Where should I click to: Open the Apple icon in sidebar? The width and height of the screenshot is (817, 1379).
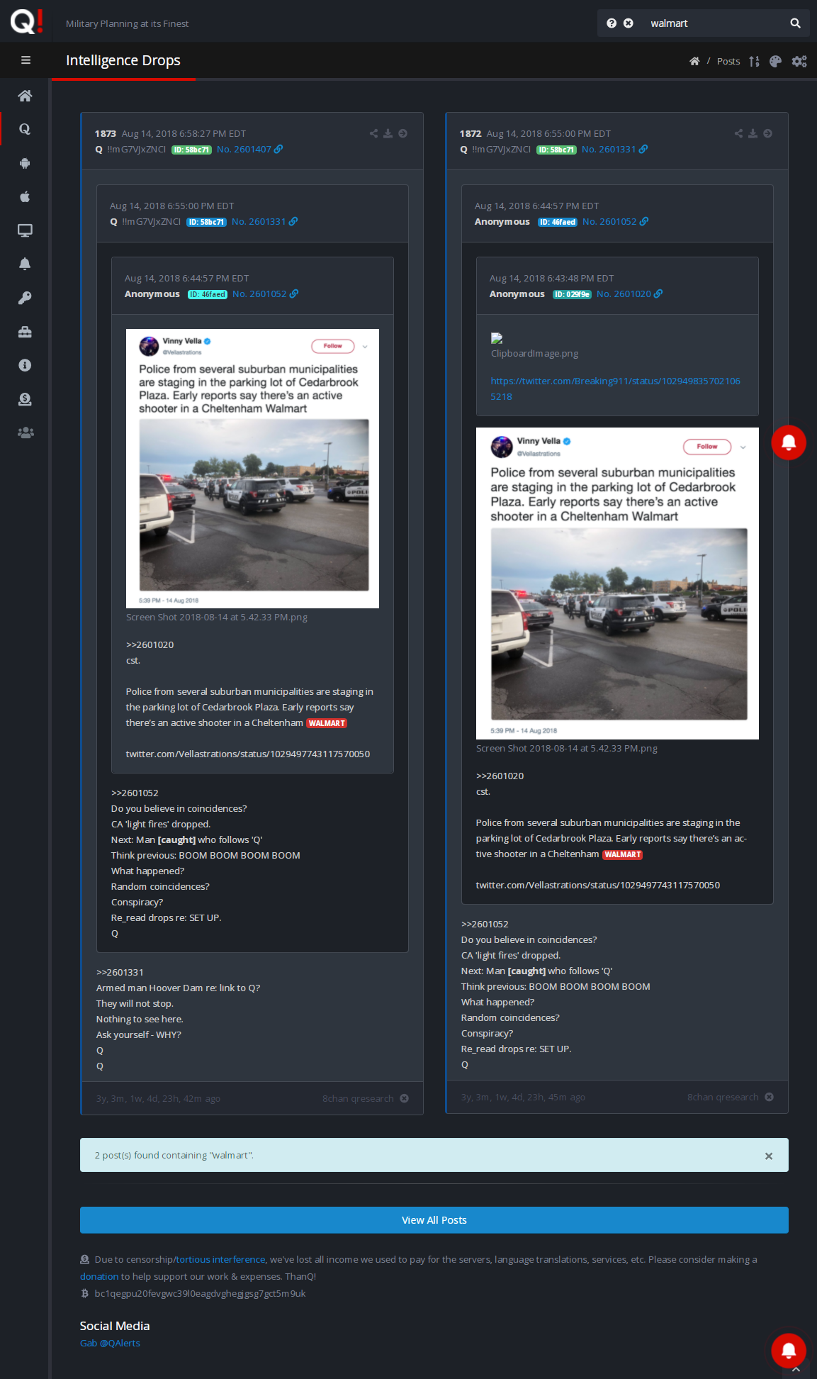[25, 196]
